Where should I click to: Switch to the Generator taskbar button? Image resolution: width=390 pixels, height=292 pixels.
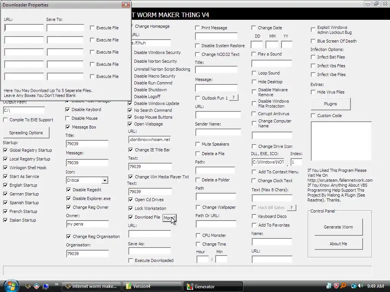pos(213,286)
